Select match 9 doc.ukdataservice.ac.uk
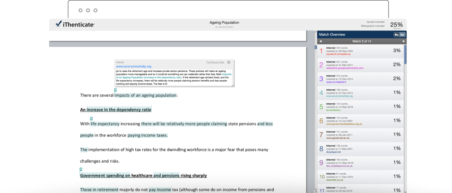The width and height of the screenshot is (452, 193). [360, 163]
